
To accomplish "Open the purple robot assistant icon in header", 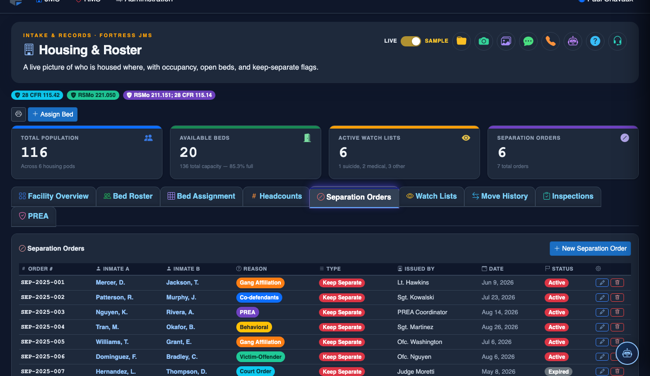I will (573, 41).
